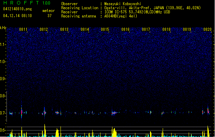Click the date stamp 04.12.14 08:10
Image resolution: width=215 pixels, height=137 pixels.
click(x=17, y=16)
